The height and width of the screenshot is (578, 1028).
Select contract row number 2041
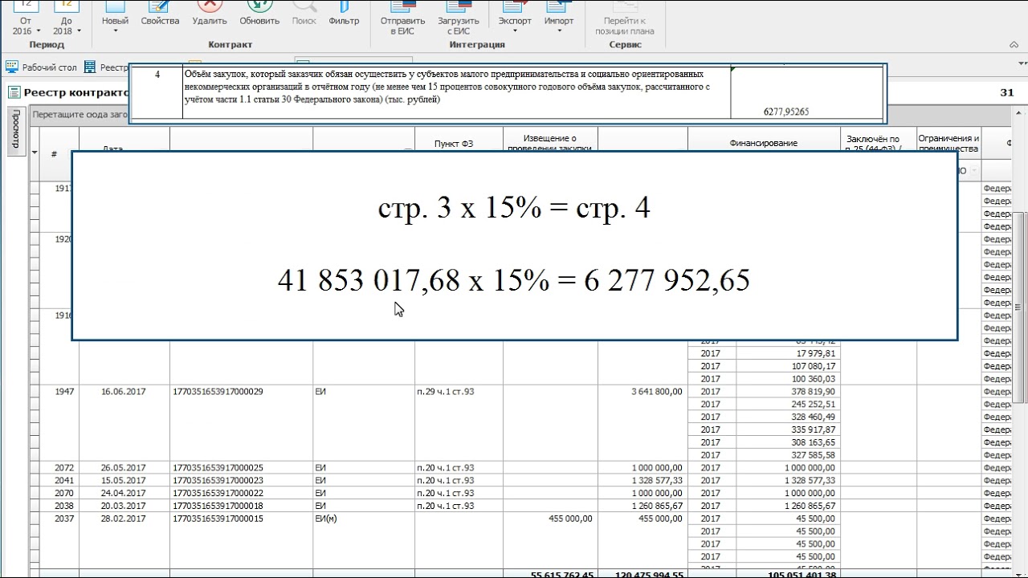63,480
